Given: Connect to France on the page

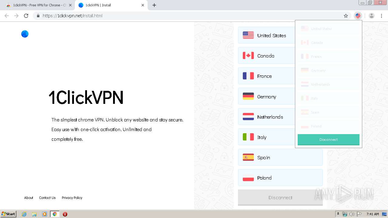Looking at the screenshot, I should pyautogui.click(x=280, y=76).
